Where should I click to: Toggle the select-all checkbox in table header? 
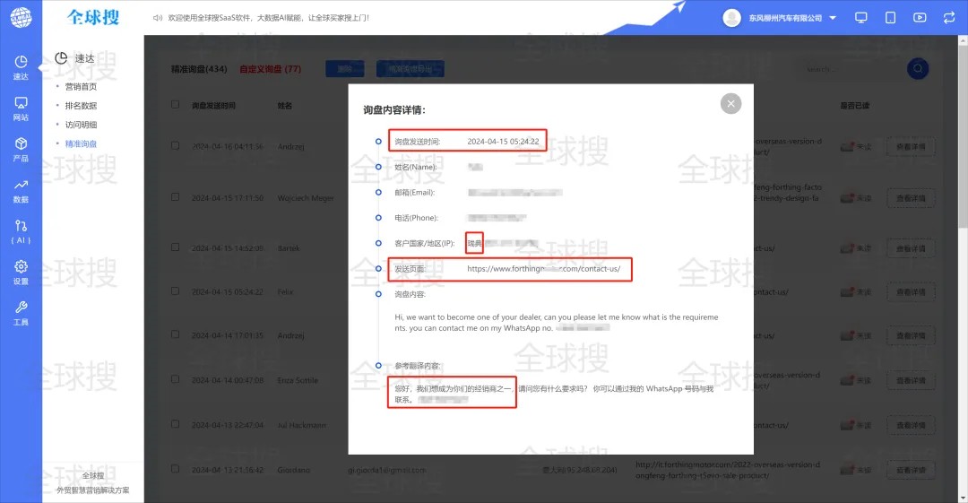pyautogui.click(x=176, y=105)
